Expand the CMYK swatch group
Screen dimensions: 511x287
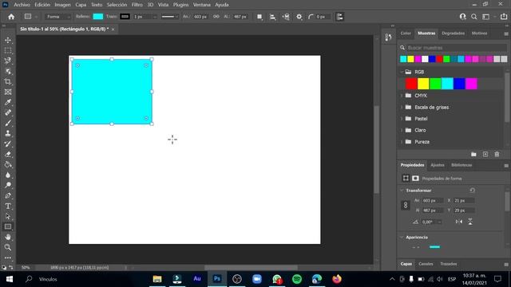(x=402, y=96)
